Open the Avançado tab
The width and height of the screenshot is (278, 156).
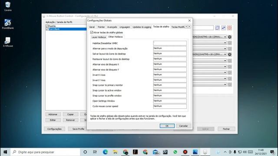click(112, 27)
